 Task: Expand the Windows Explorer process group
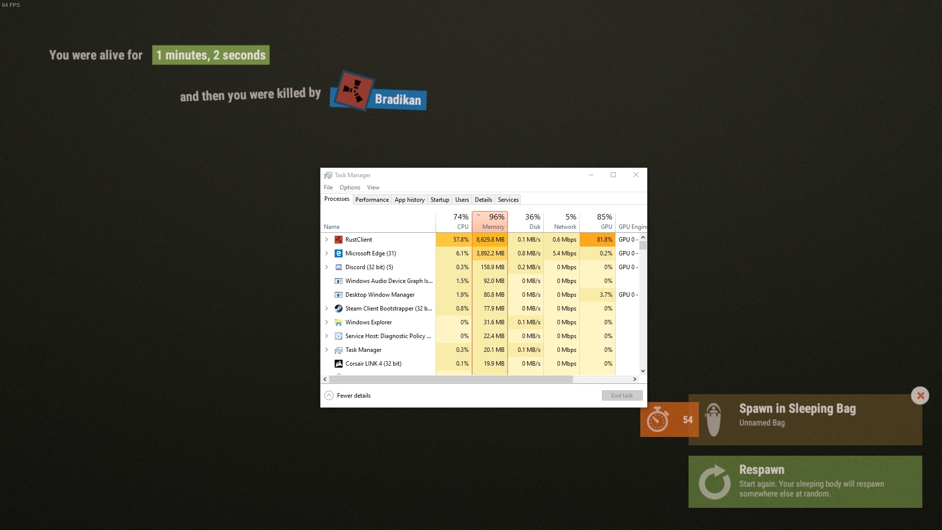point(327,322)
